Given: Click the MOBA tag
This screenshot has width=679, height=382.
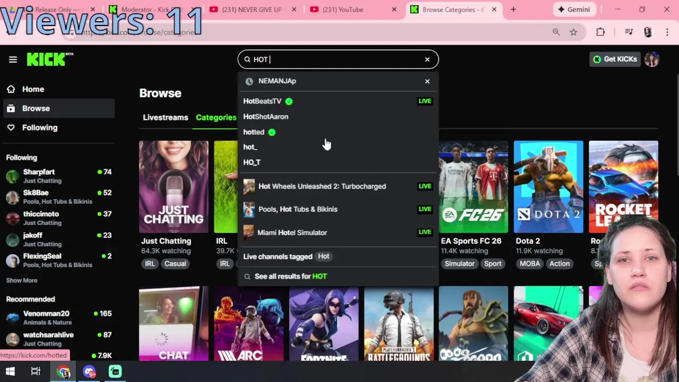Looking at the screenshot, I should [x=529, y=264].
